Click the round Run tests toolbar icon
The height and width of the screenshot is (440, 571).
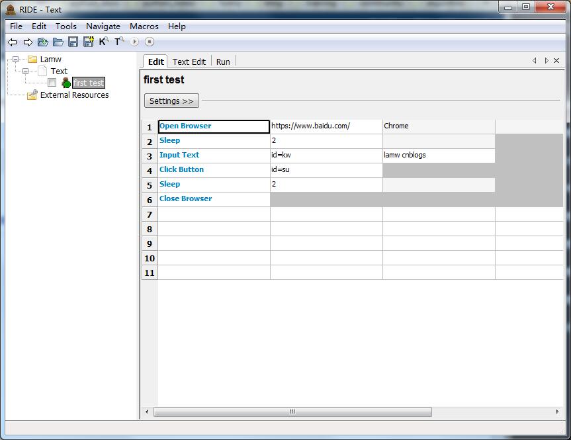click(134, 42)
